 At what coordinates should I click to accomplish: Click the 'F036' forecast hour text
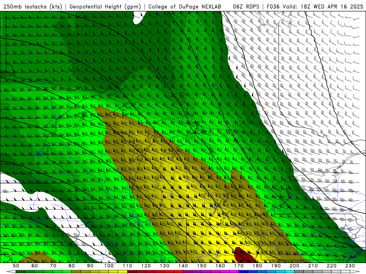pyautogui.click(x=273, y=7)
